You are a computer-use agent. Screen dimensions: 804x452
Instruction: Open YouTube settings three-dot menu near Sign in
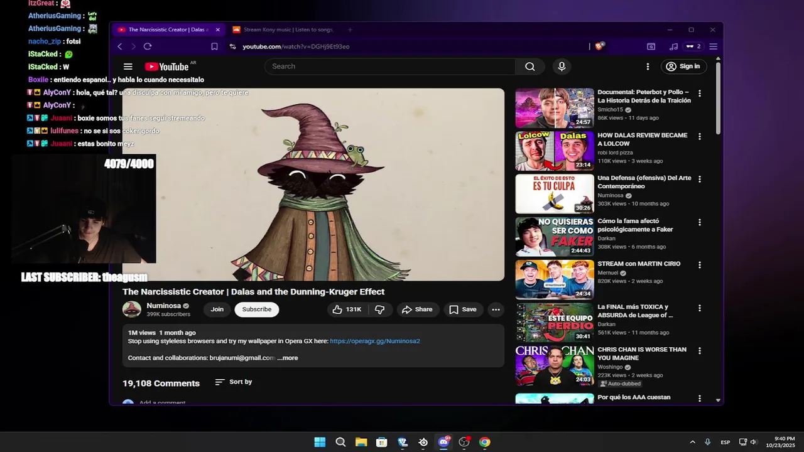648,67
